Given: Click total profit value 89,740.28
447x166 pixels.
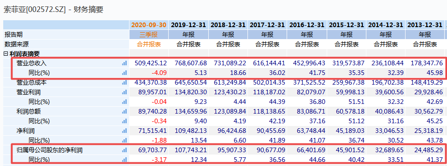Looking at the screenshot, I should click(x=153, y=111).
